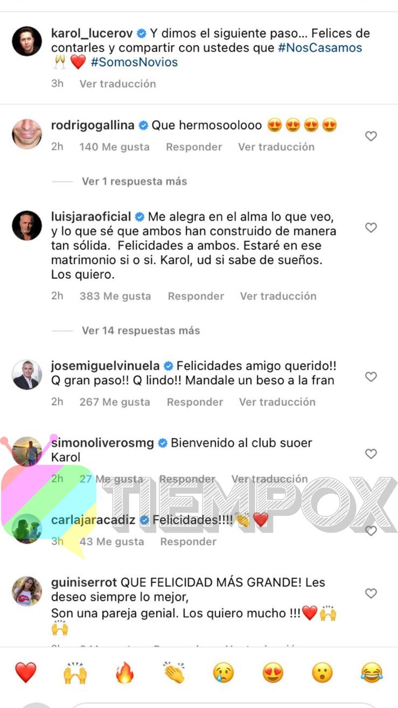Tap the clapping hands quick reaction emoji

[174, 673]
